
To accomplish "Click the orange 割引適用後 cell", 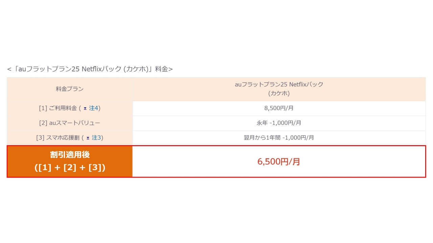I will 70,161.
